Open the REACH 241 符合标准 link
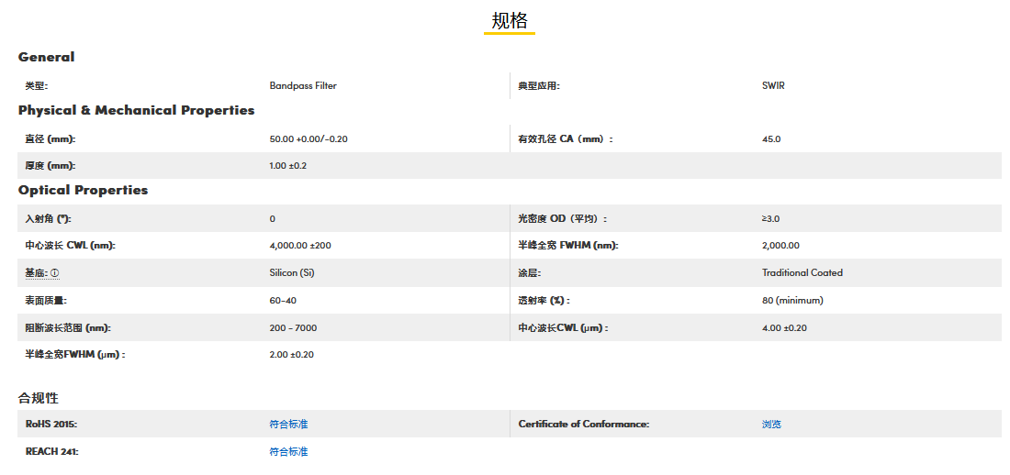This screenshot has height=475, width=1010. 288,452
